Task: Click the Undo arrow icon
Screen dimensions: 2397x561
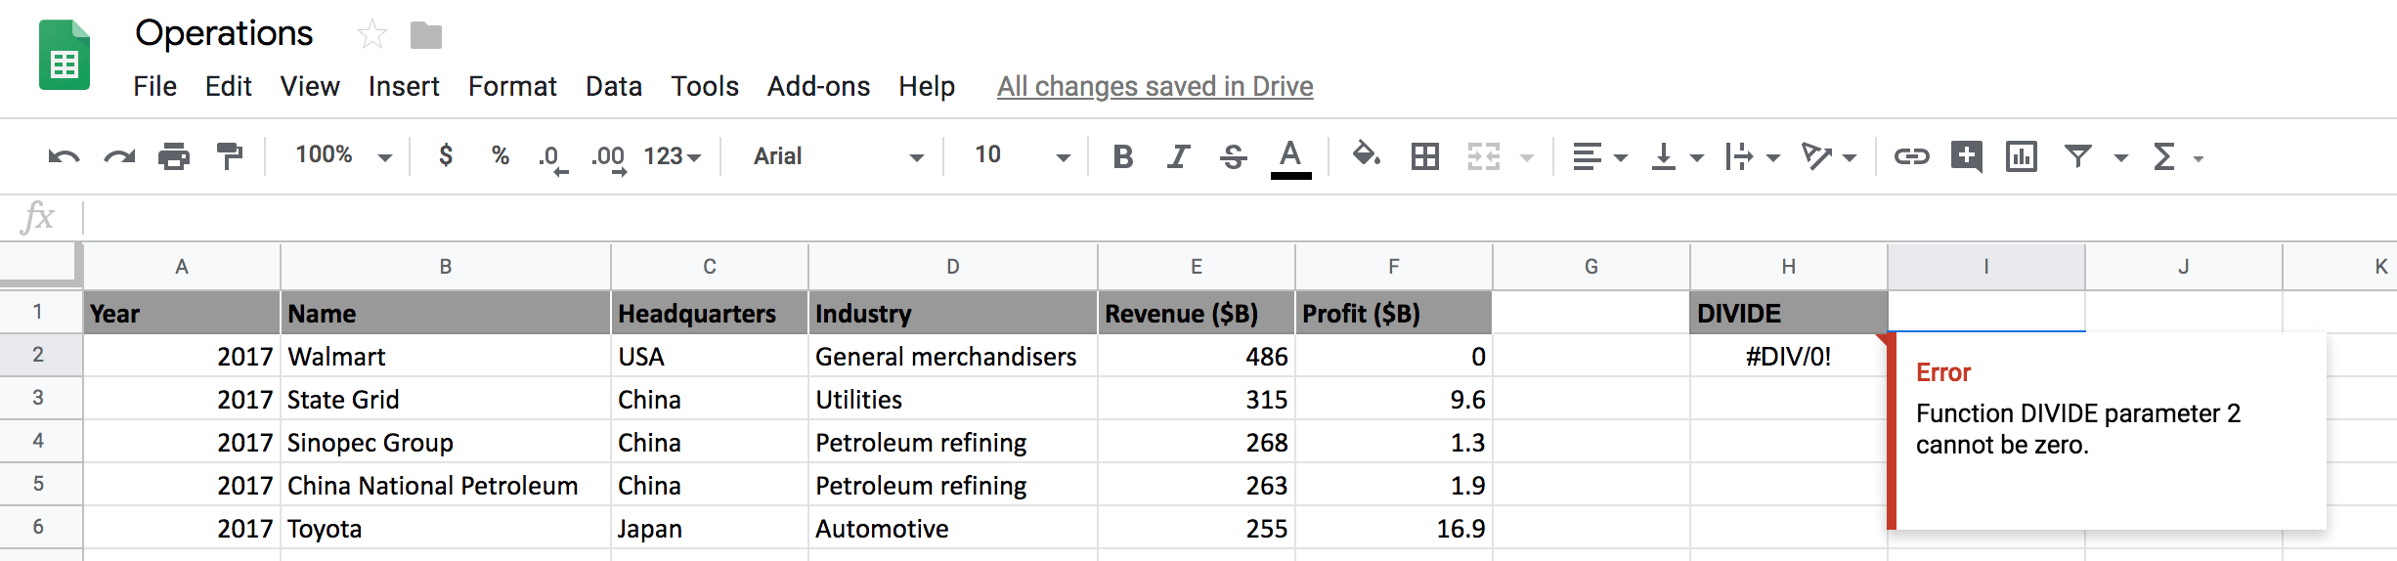Action: (x=64, y=156)
